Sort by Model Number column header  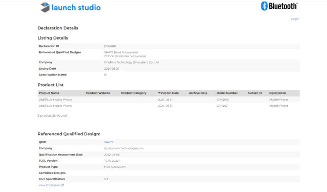(227, 93)
